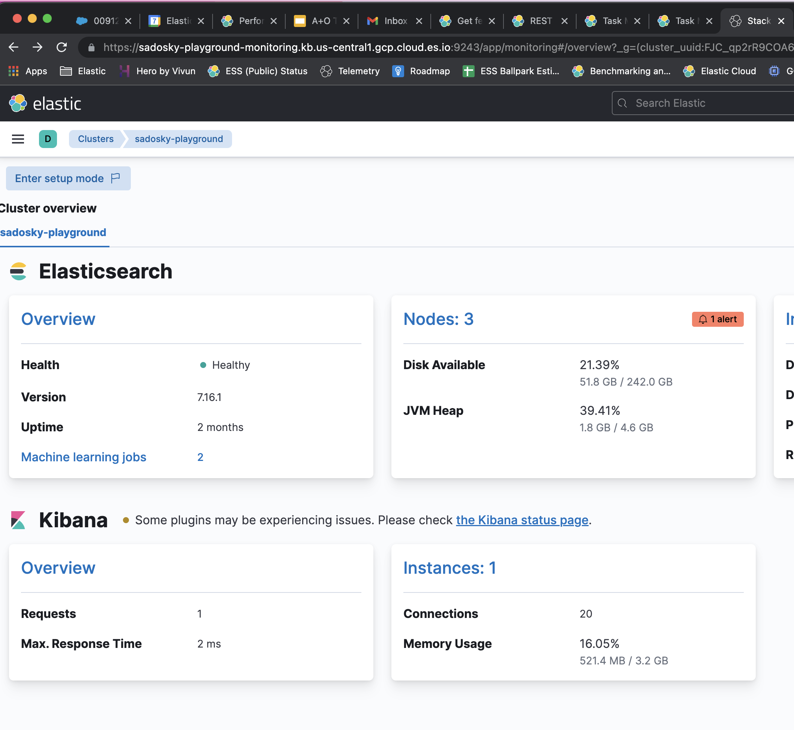Open the 1 alert badge on Nodes

tap(718, 319)
